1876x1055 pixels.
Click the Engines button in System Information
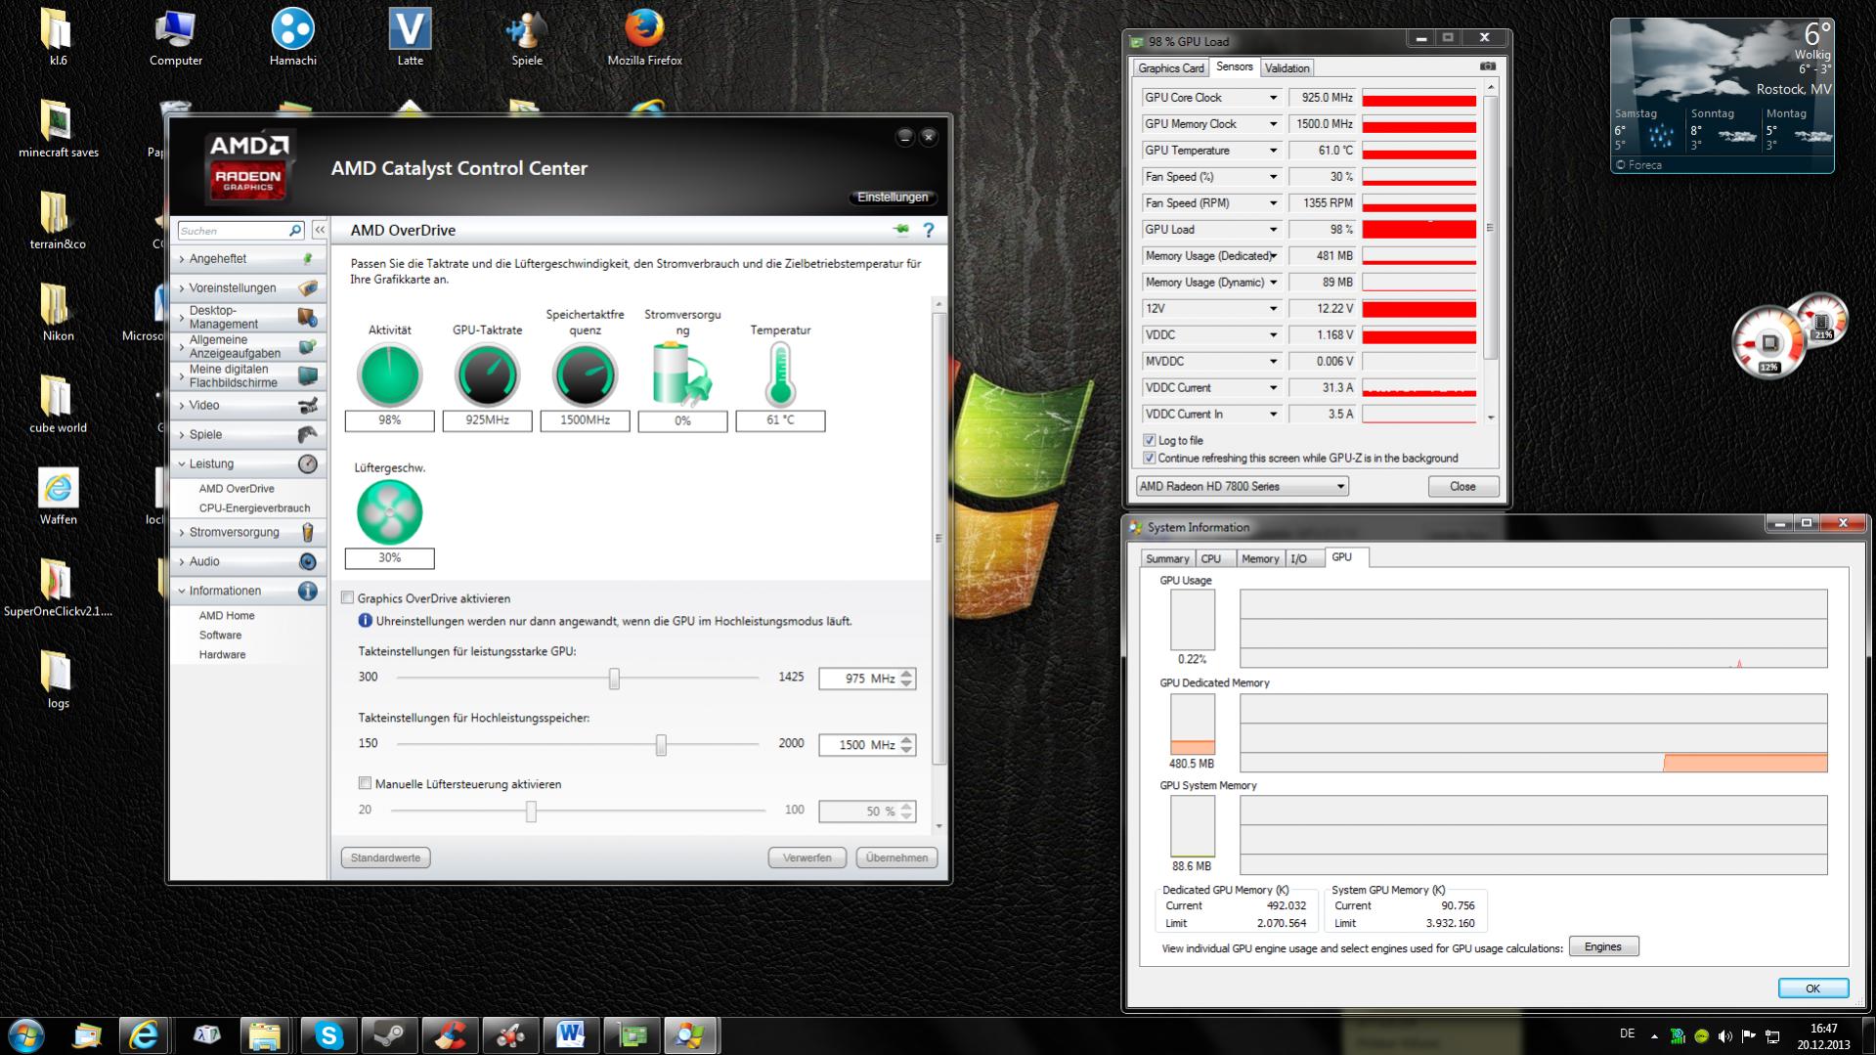[x=1603, y=946]
